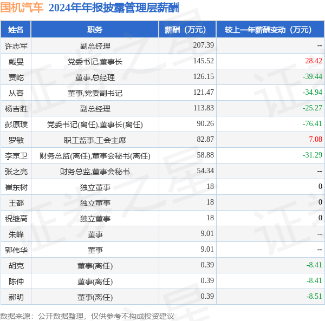Click the change value -25.27
325x321 pixels.
312,108
